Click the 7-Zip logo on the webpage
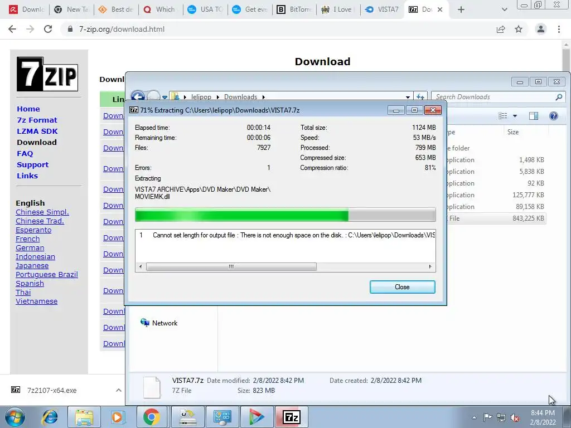Image resolution: width=571 pixels, height=428 pixels. 47,74
